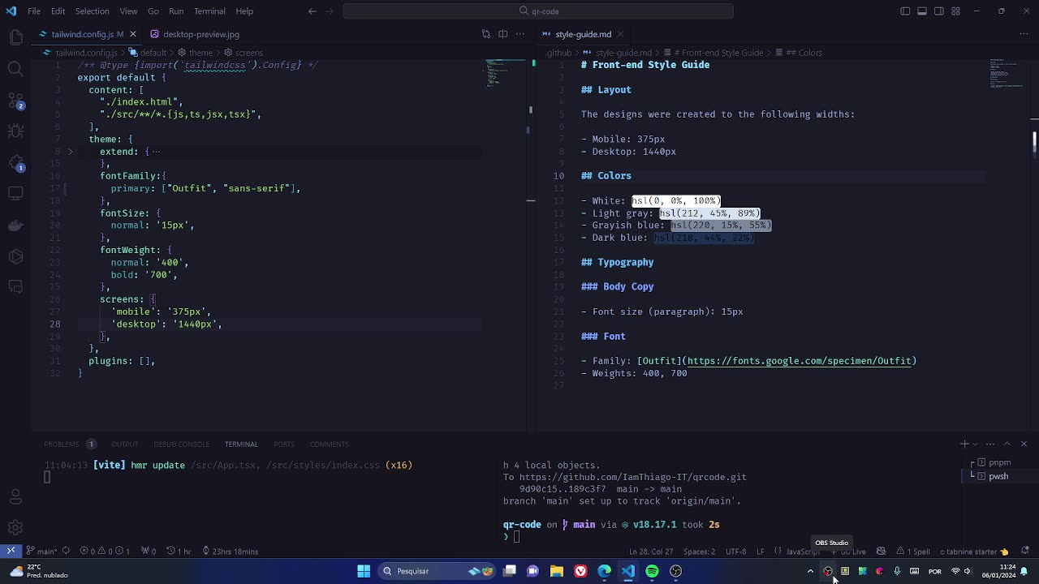
Task: Click theme breadcrumb in tailwind.config.js
Action: point(200,53)
